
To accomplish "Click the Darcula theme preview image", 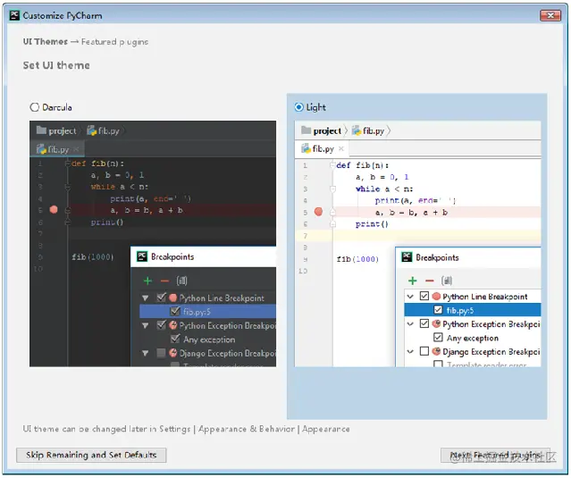I will coord(153,244).
